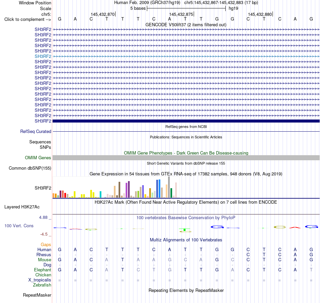Click the 'Click to complement -->' label

pos(28,20)
